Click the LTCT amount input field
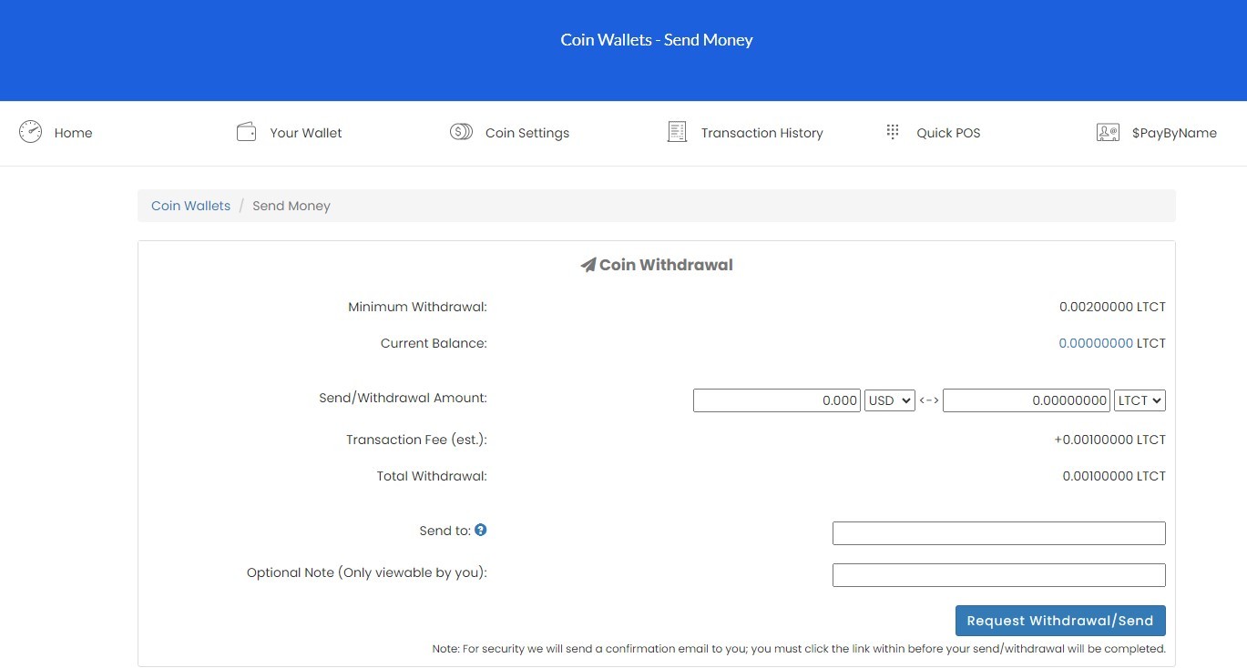The image size is (1247, 668). [x=1026, y=400]
